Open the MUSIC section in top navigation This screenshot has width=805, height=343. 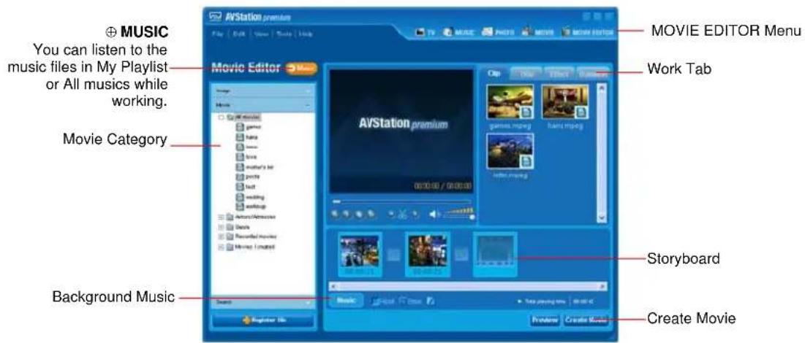coord(458,33)
